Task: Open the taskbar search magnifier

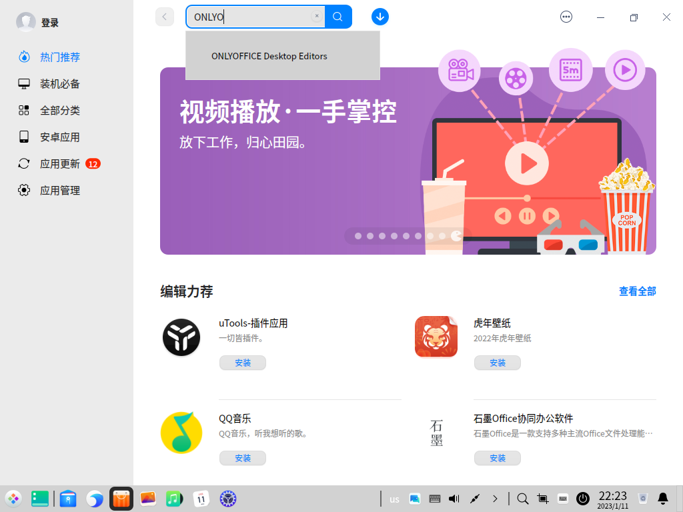Action: pyautogui.click(x=523, y=499)
